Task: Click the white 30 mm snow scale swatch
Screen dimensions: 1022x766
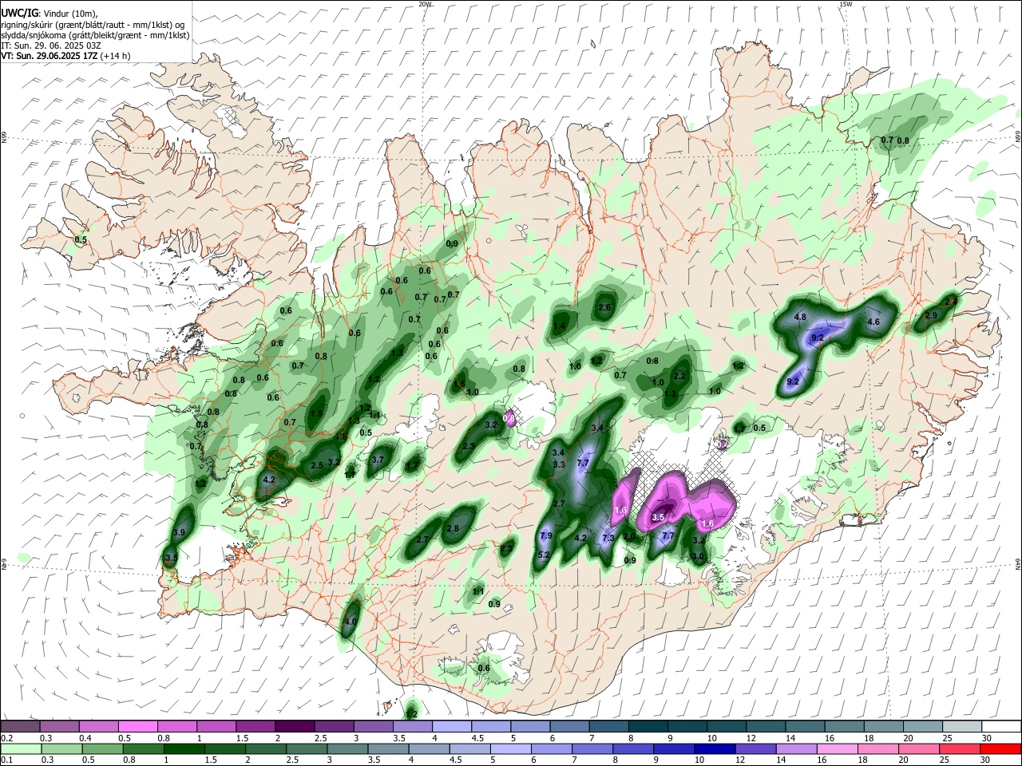Action: [x=1002, y=726]
